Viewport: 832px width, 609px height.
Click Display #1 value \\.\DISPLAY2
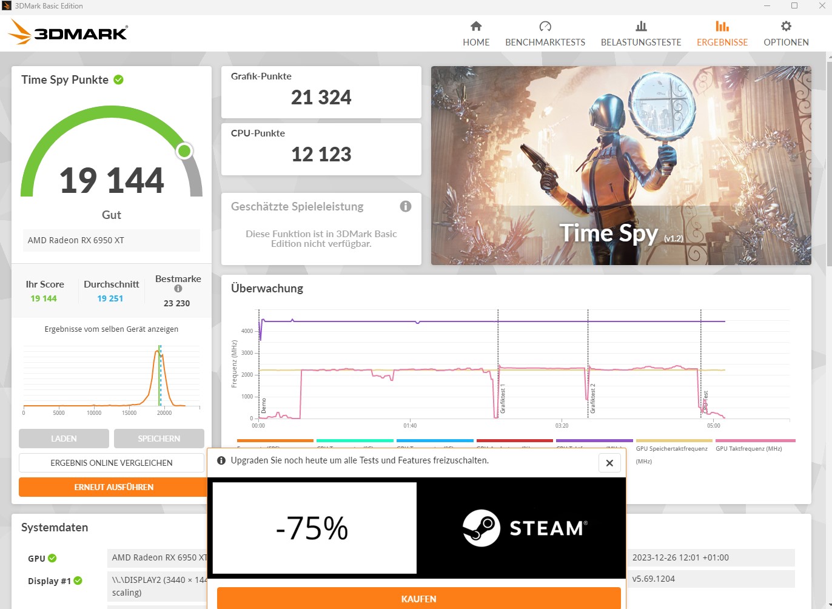coord(157,586)
